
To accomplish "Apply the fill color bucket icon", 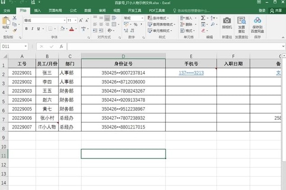I will [62, 28].
